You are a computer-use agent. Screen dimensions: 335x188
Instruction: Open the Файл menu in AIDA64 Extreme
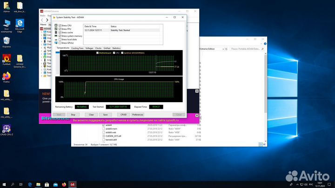pyautogui.click(x=43, y=16)
